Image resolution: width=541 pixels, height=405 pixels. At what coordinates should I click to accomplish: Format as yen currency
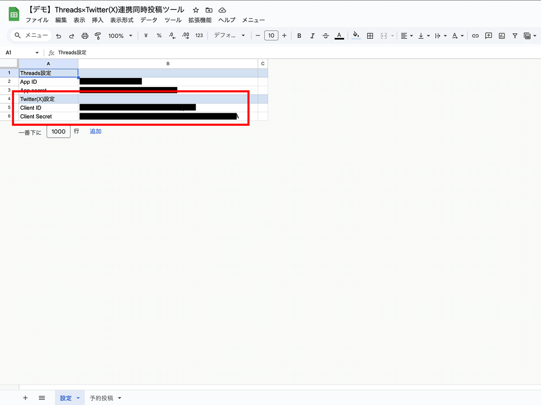(x=146, y=36)
